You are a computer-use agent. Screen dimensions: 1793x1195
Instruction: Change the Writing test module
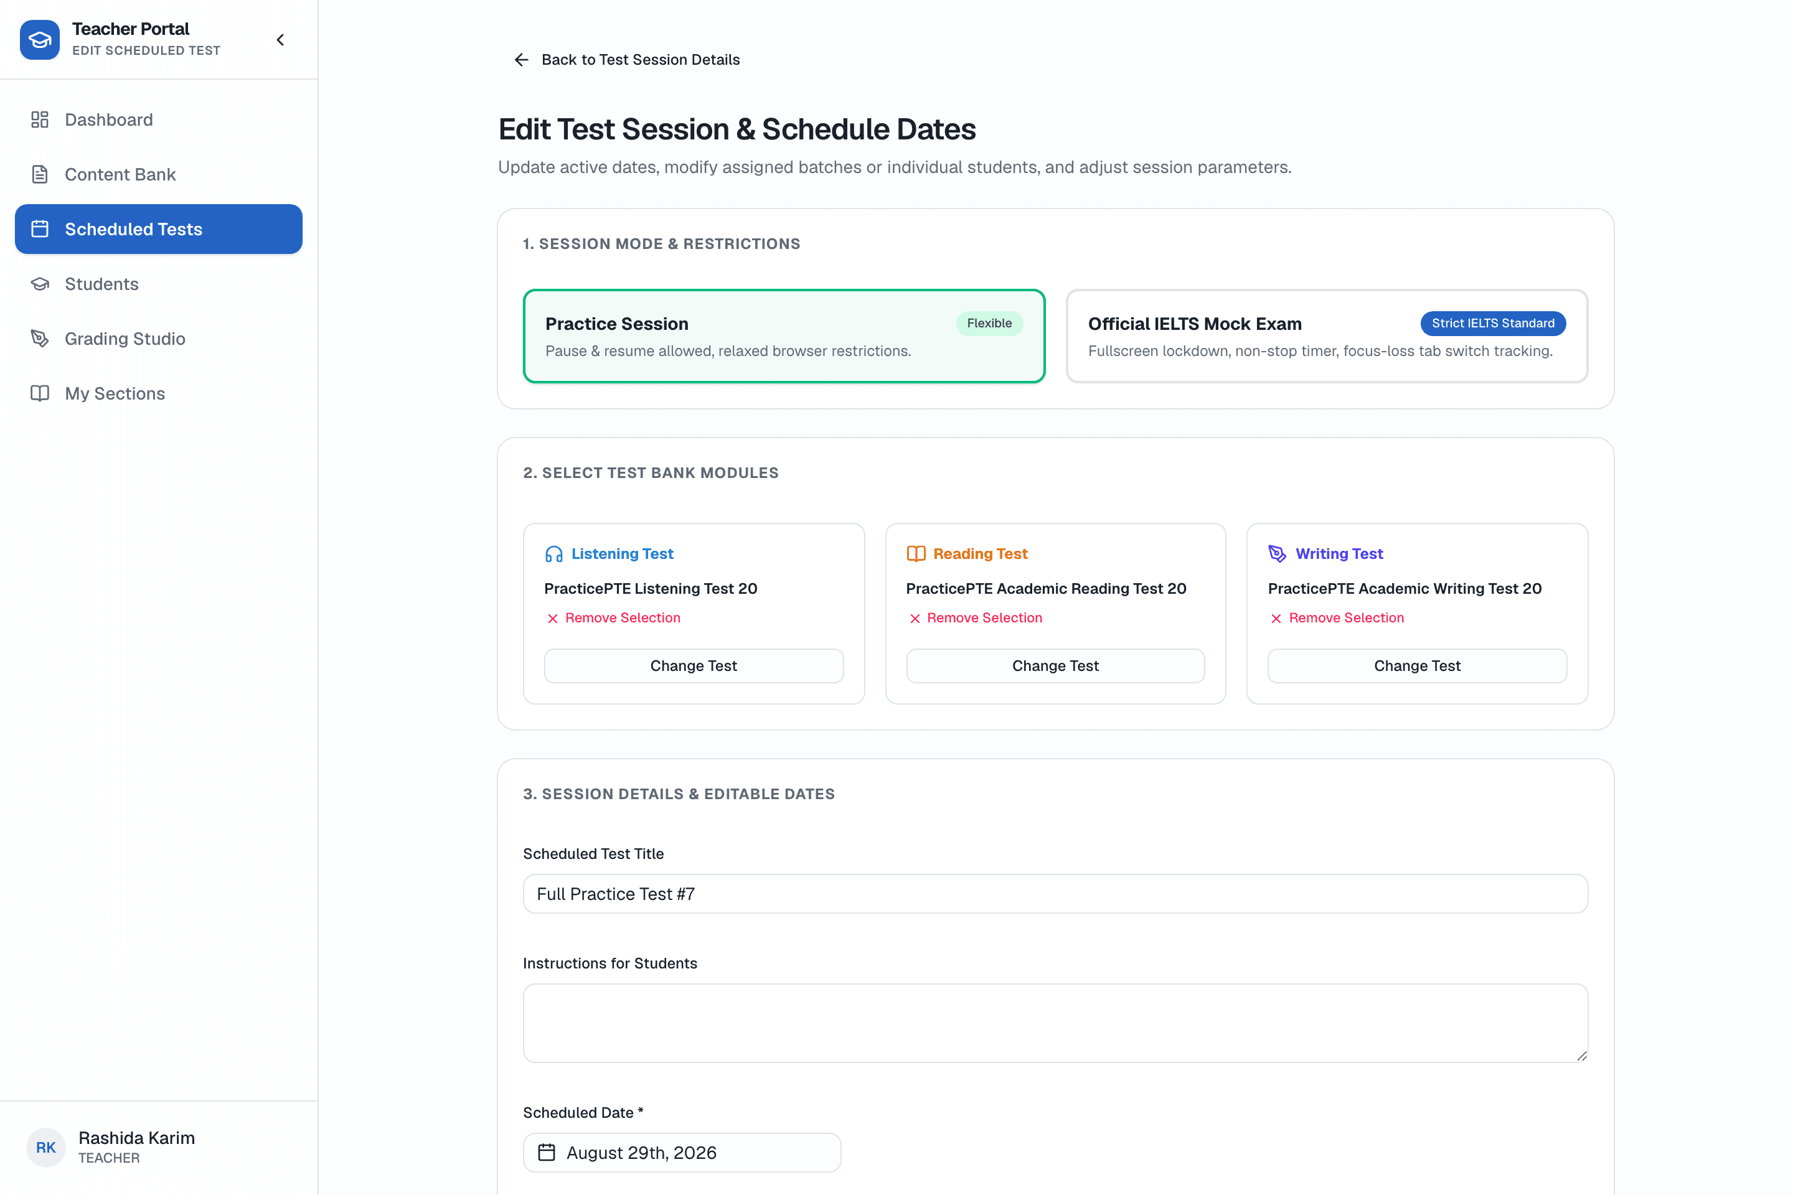(1417, 666)
